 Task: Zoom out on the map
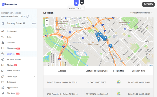[x=47, y=24]
